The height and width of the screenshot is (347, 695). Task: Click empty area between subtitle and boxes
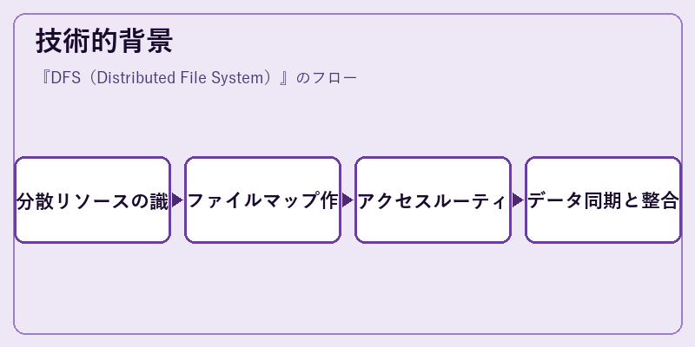(347, 121)
